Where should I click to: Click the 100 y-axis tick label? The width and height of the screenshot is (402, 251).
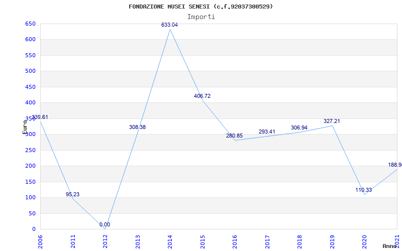pos(30,197)
